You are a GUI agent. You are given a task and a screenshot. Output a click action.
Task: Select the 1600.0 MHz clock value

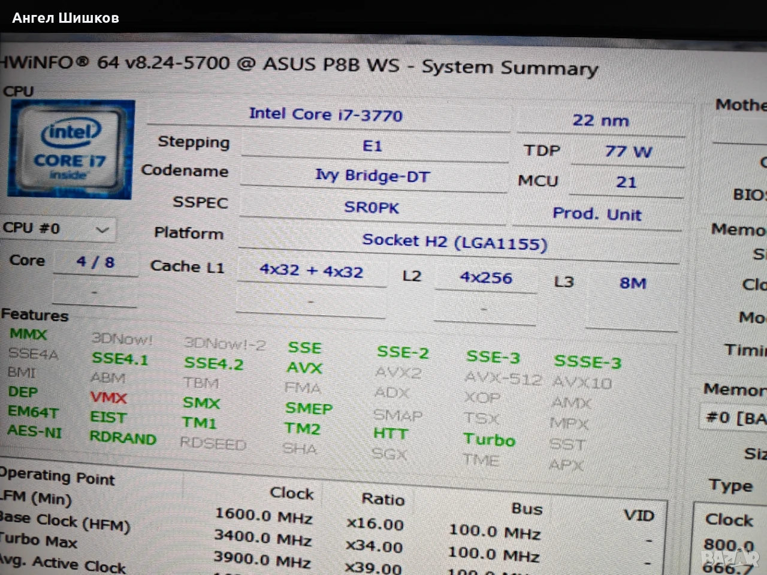click(264, 515)
